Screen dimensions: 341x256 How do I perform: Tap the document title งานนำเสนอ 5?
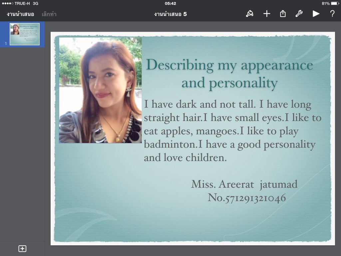170,14
